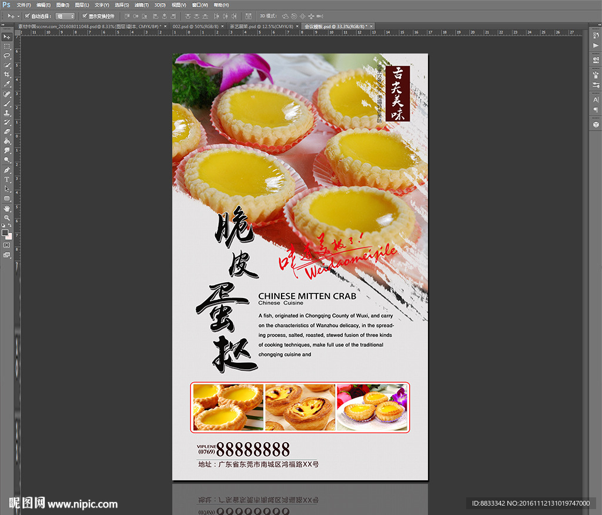This screenshot has height=515, width=602.
Task: Open the 组 auto-select dropdown
Action: coord(65,16)
